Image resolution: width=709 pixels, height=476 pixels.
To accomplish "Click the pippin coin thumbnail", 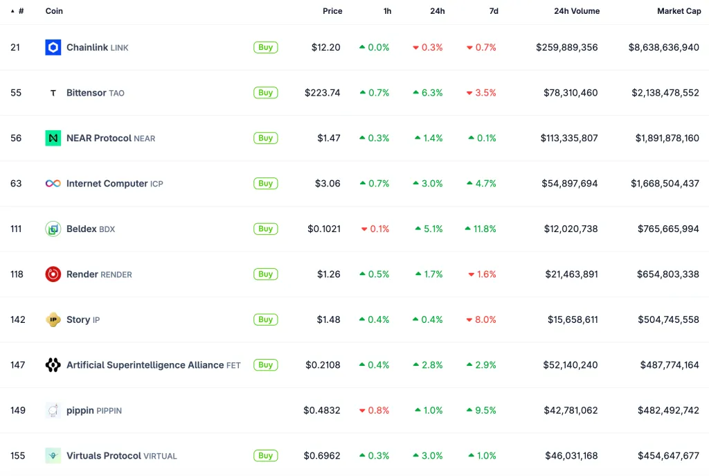I will [x=53, y=410].
